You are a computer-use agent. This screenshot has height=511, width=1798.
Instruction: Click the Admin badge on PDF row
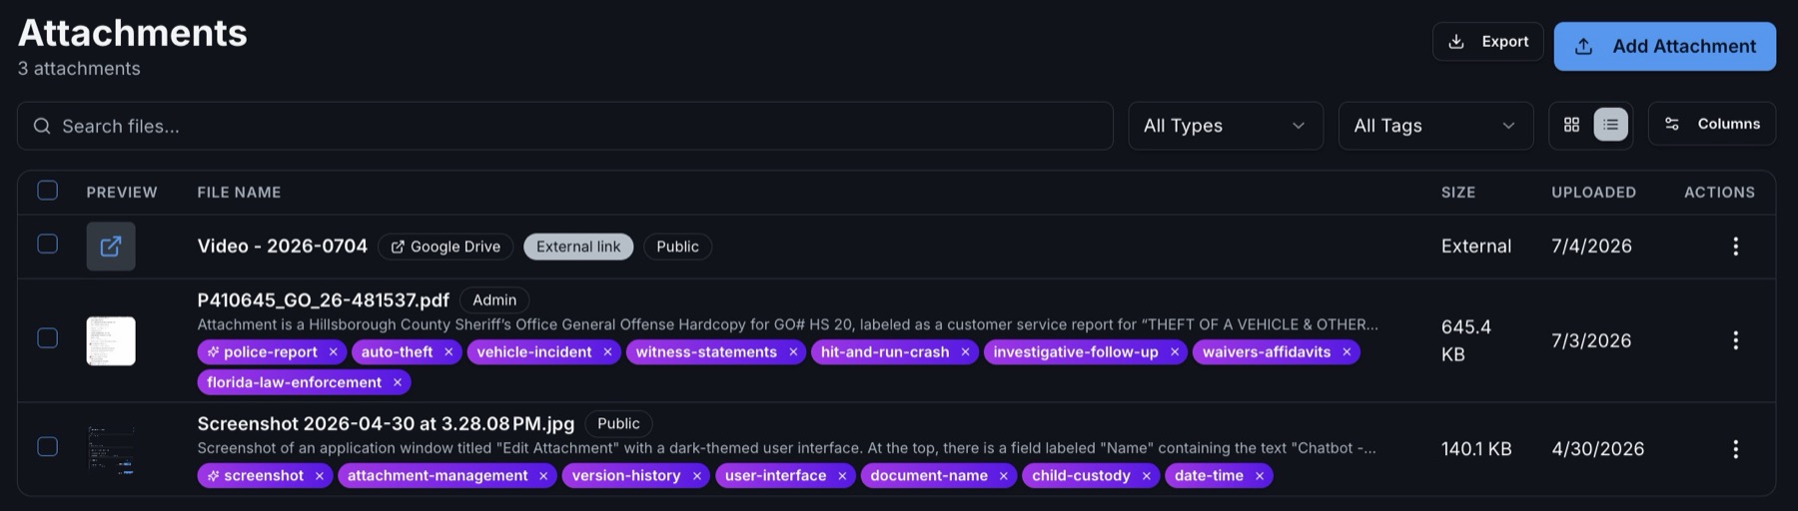click(494, 299)
